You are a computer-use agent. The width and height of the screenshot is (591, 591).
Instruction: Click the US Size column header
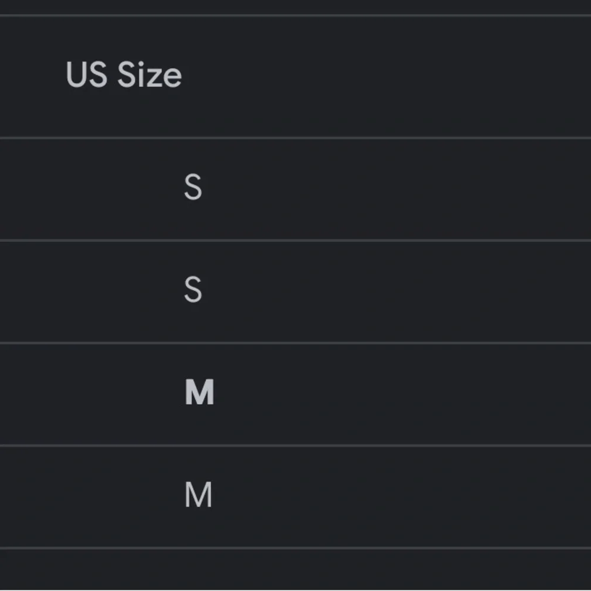tap(124, 76)
